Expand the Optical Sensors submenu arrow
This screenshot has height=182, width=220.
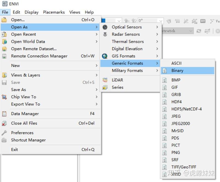pos(157,27)
